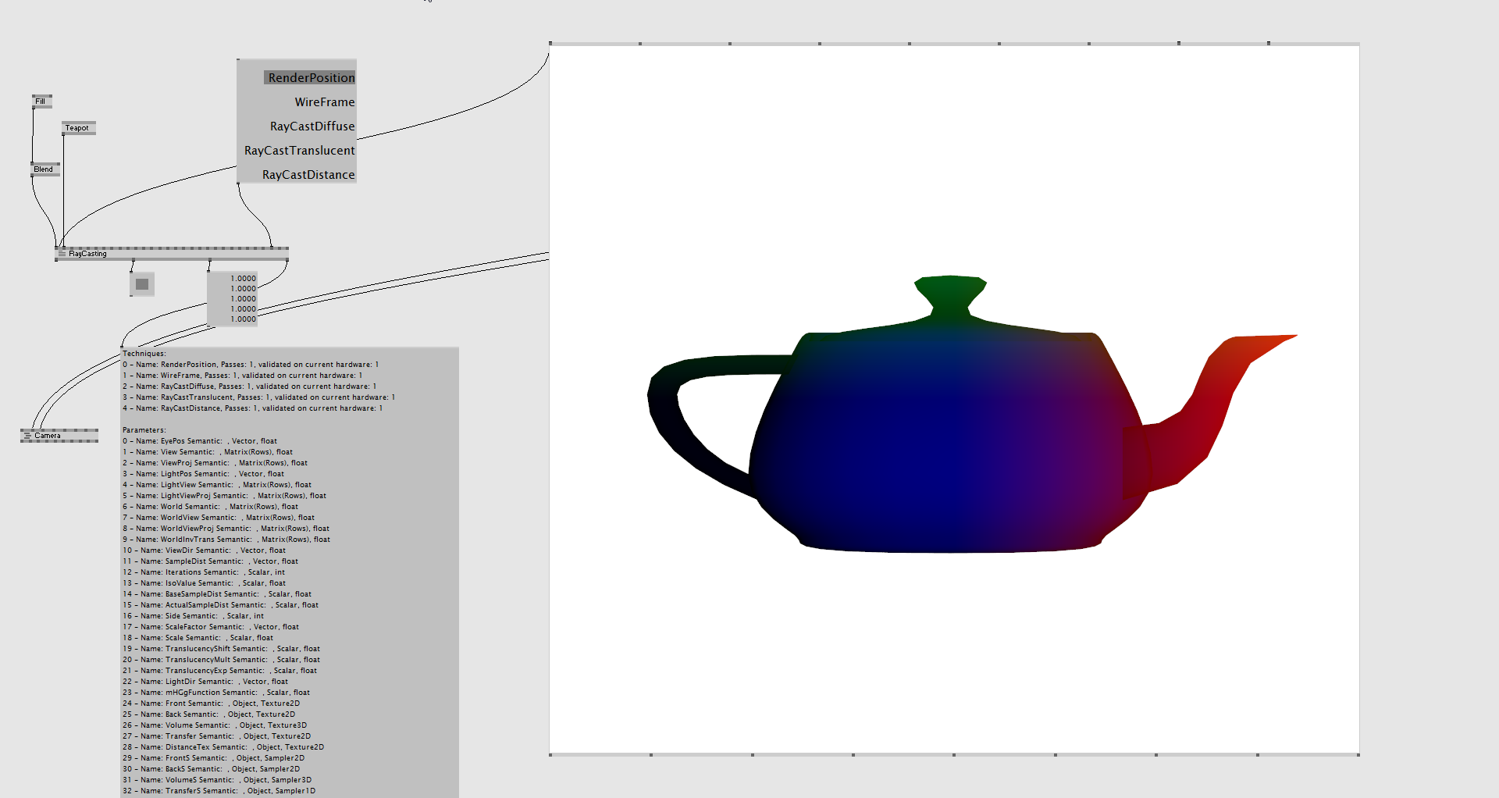Select the Camera node label
Image resolution: width=1499 pixels, height=798 pixels.
[48, 436]
